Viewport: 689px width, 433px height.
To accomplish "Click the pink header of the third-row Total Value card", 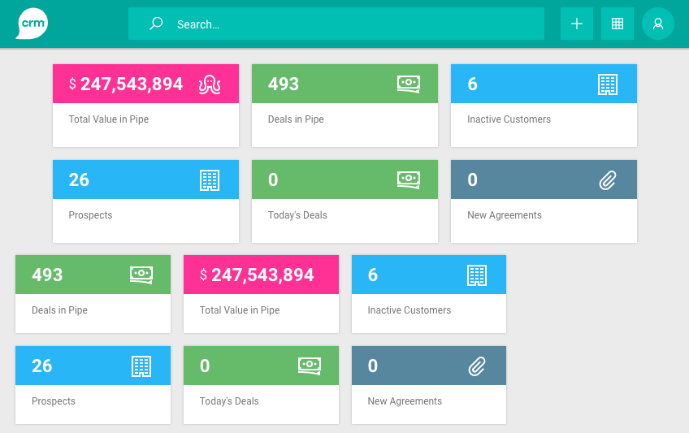I will (260, 275).
